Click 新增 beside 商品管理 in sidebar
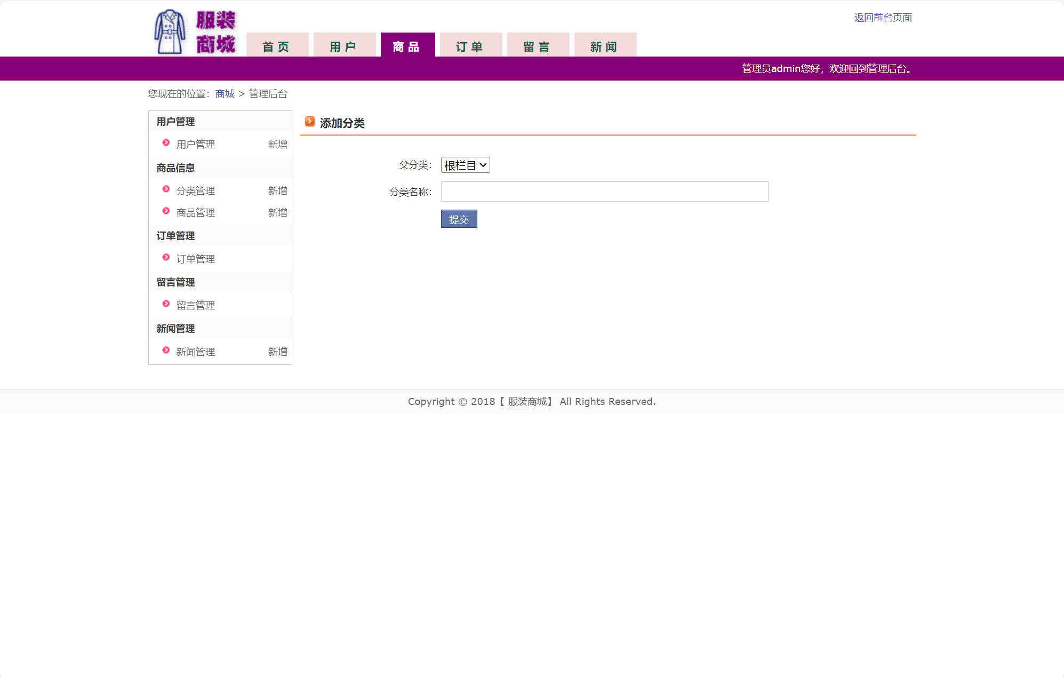This screenshot has width=1064, height=677. pos(277,213)
